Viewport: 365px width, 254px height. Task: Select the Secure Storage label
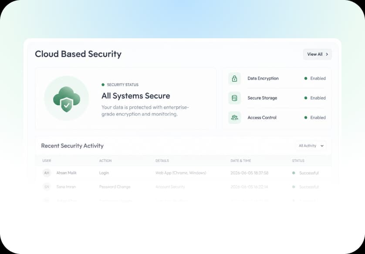pyautogui.click(x=262, y=98)
